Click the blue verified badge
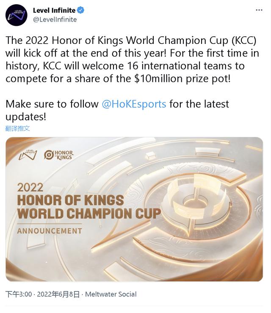This screenshot has height=313, width=271. (x=80, y=10)
